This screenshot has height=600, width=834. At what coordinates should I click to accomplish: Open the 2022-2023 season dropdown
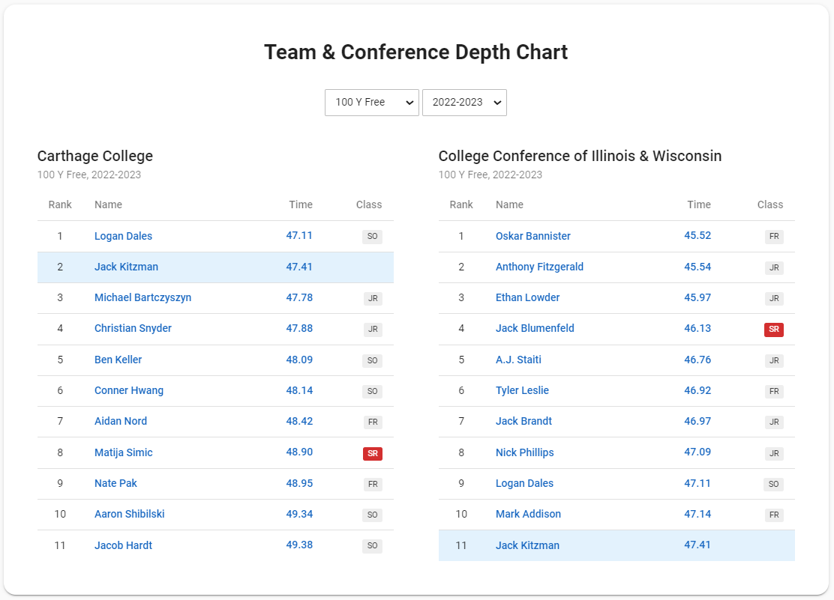pos(464,103)
